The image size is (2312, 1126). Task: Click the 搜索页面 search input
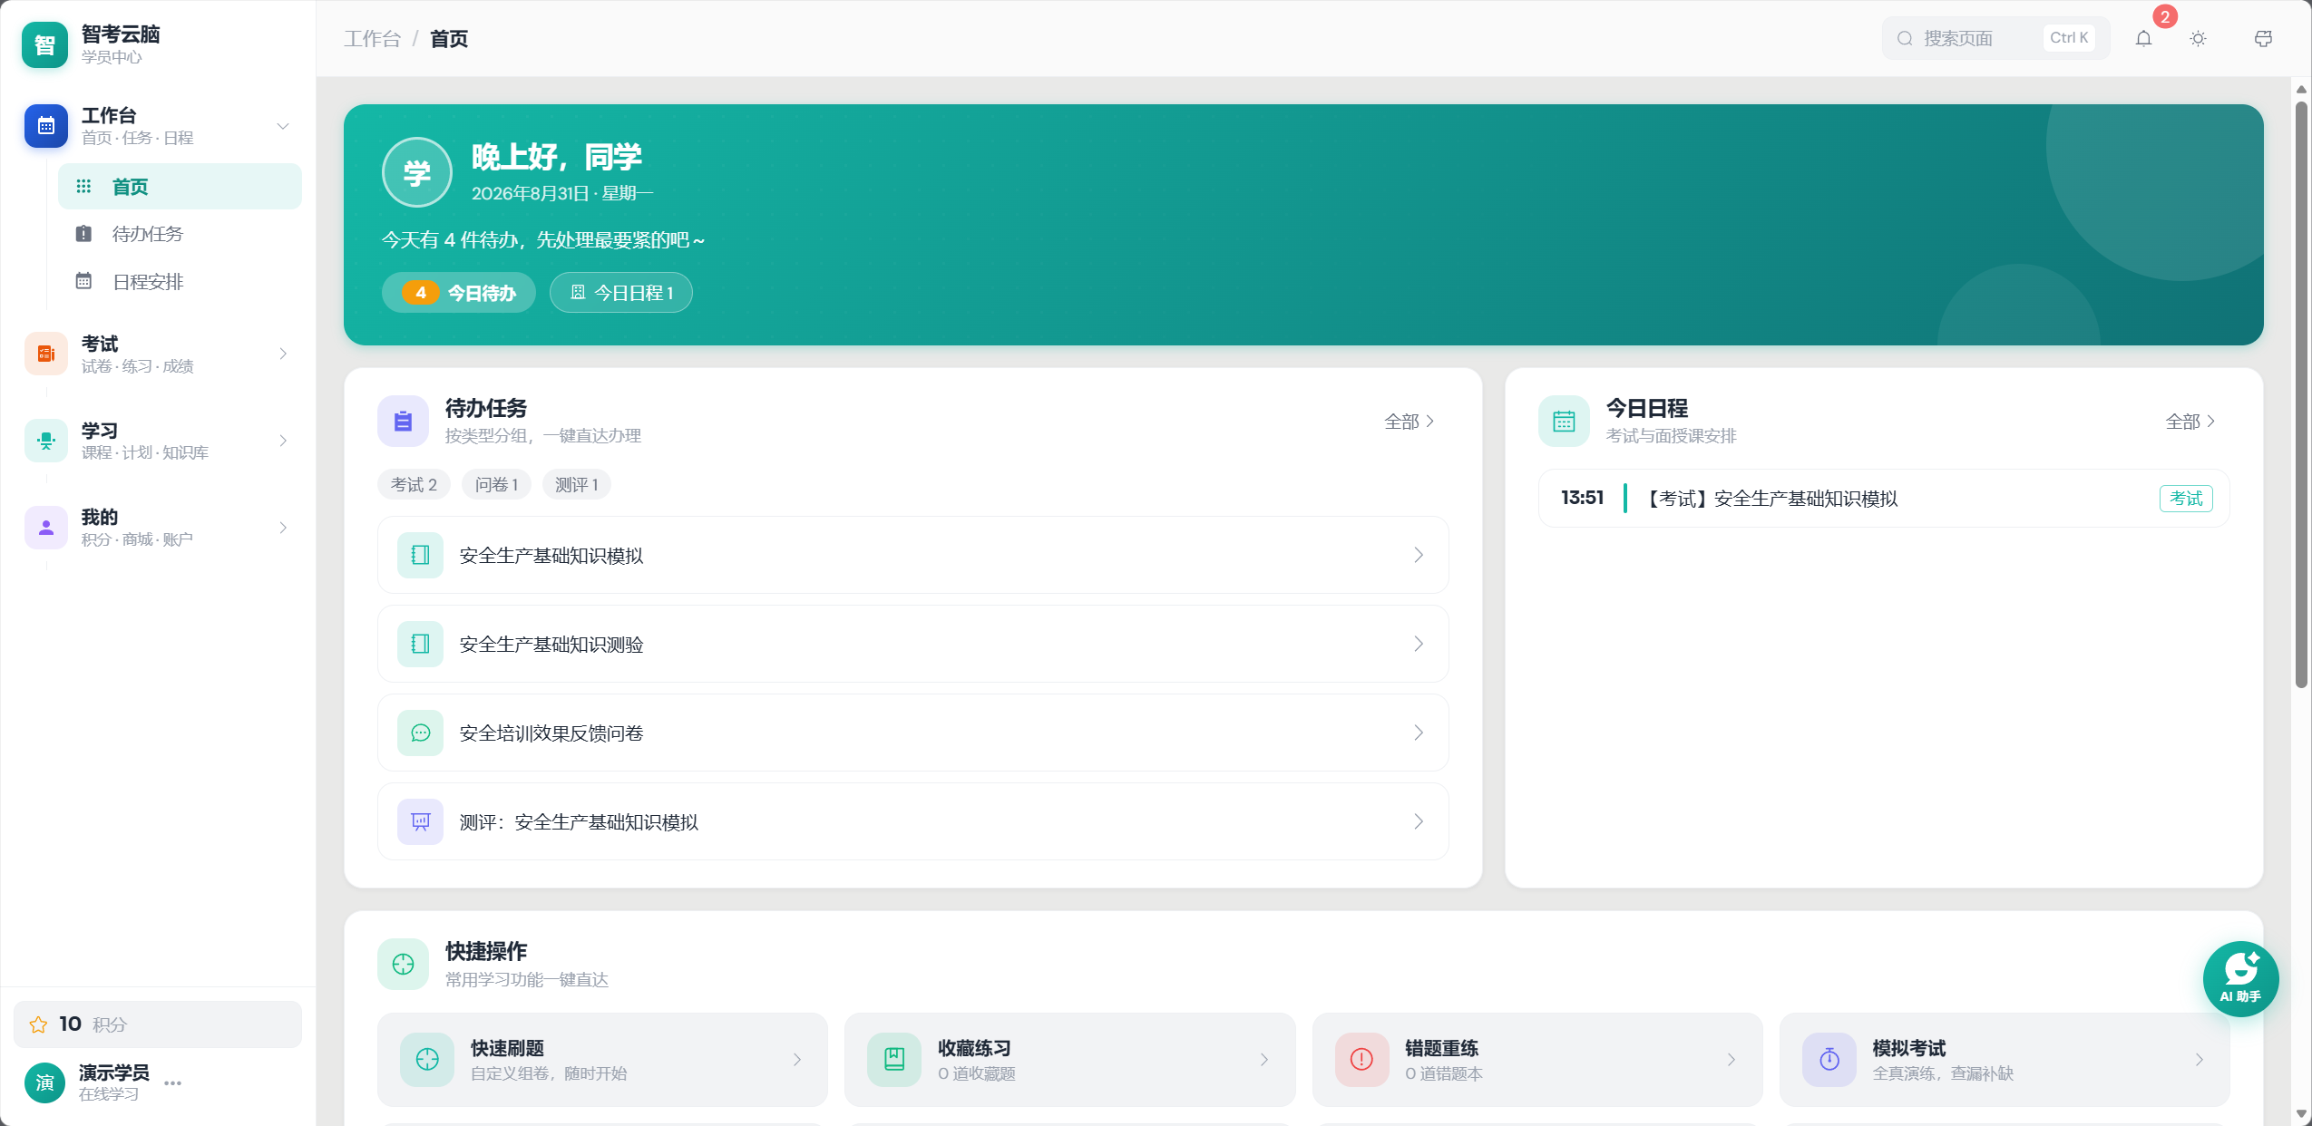[1995, 38]
